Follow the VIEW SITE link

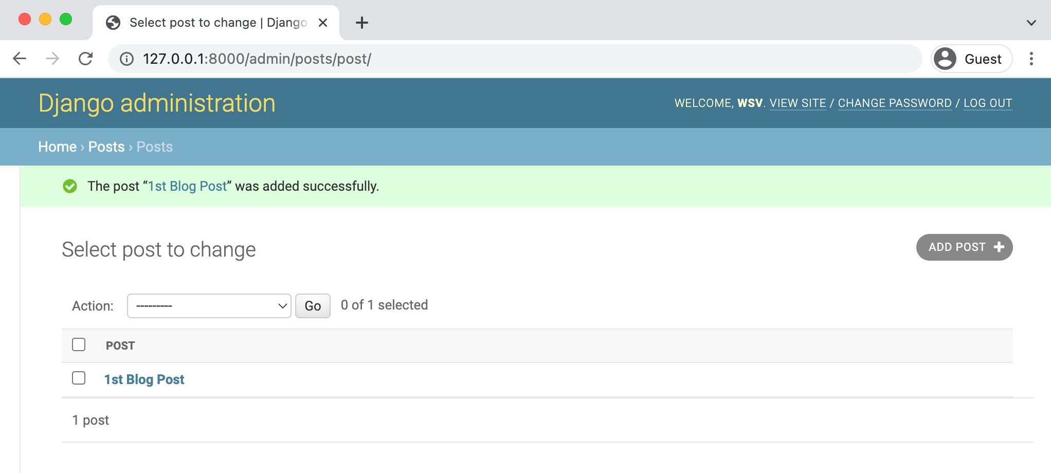pyautogui.click(x=798, y=103)
